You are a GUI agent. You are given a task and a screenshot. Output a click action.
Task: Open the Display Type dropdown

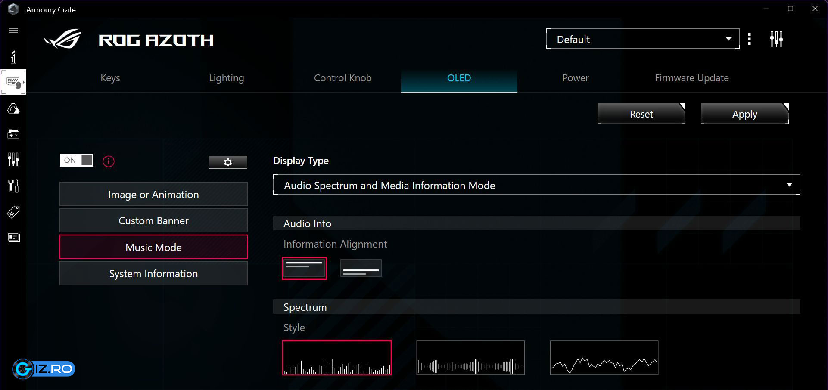tap(536, 185)
